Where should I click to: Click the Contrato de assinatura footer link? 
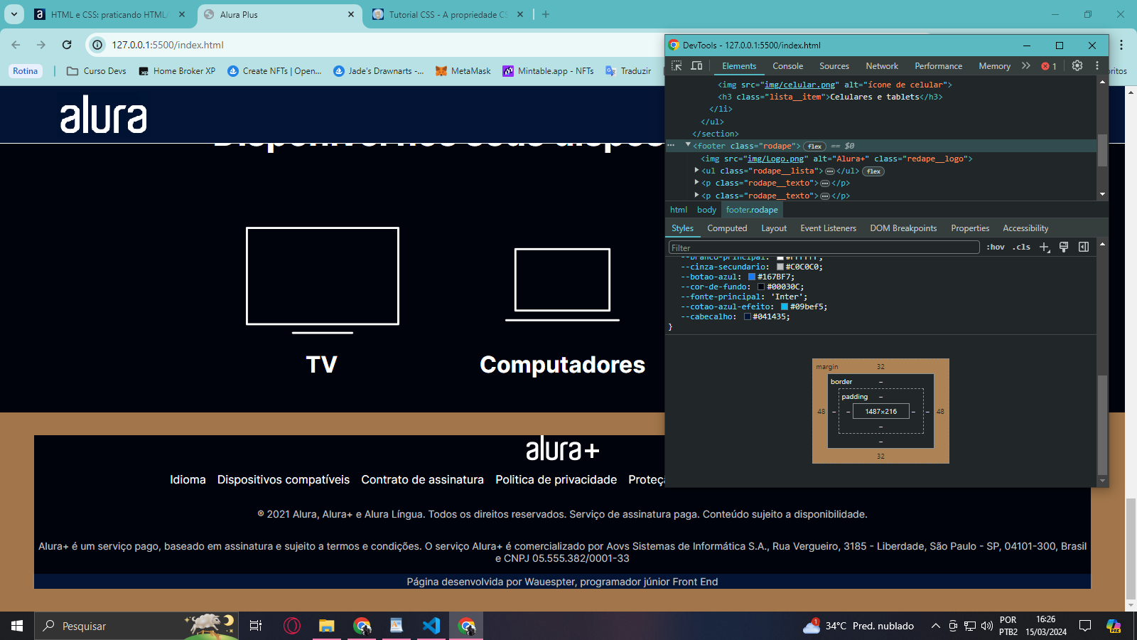click(x=422, y=480)
